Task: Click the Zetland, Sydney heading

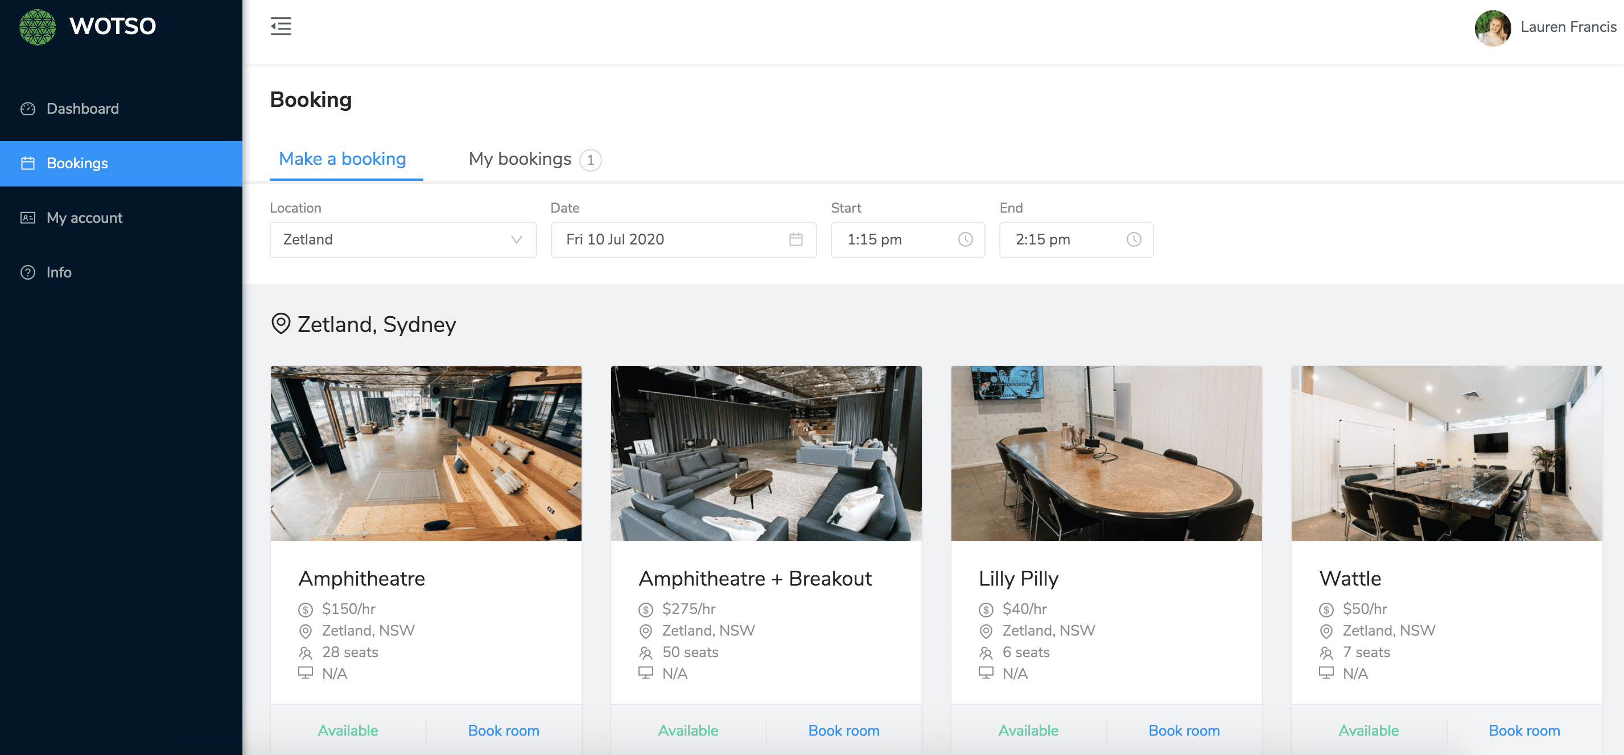Action: click(376, 324)
